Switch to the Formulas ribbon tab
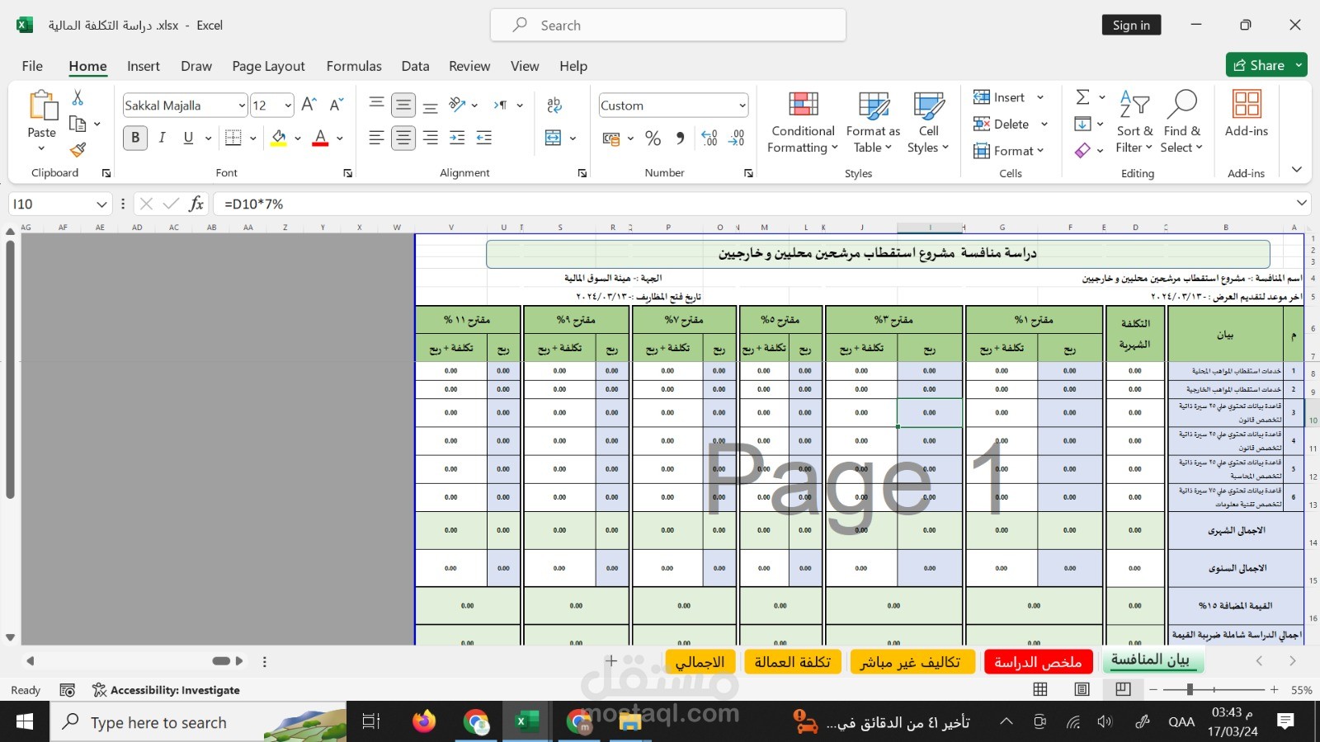Screen dimensions: 1320x742 [x=353, y=66]
